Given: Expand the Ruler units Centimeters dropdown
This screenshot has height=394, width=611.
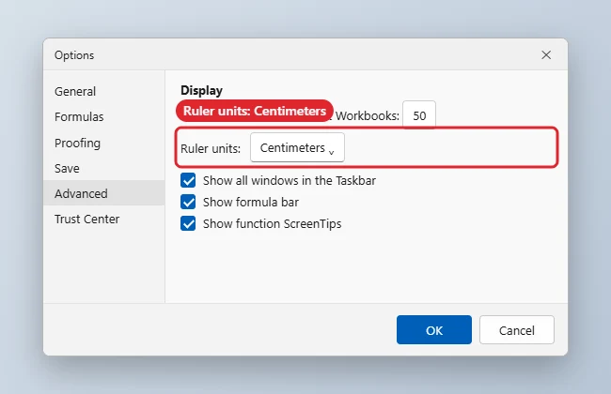Looking at the screenshot, I should point(297,148).
